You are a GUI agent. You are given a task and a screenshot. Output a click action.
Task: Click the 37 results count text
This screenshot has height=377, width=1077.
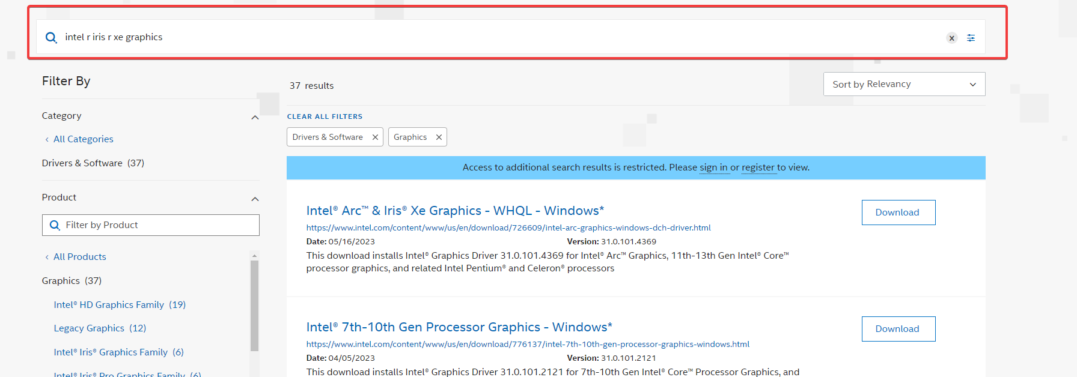pyautogui.click(x=311, y=86)
